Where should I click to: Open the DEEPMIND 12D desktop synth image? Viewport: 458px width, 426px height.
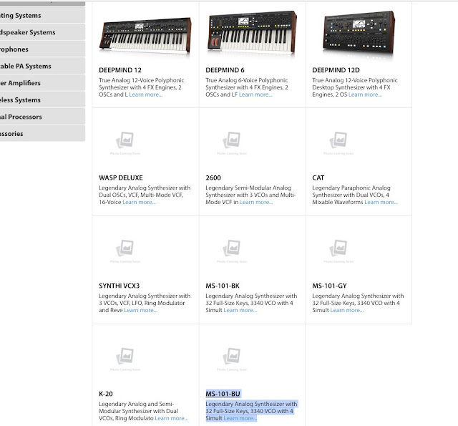[x=359, y=33]
